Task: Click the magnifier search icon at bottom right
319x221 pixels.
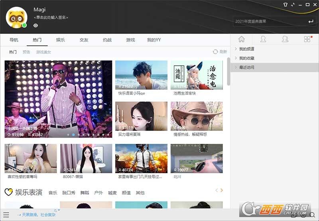Action: point(313,215)
